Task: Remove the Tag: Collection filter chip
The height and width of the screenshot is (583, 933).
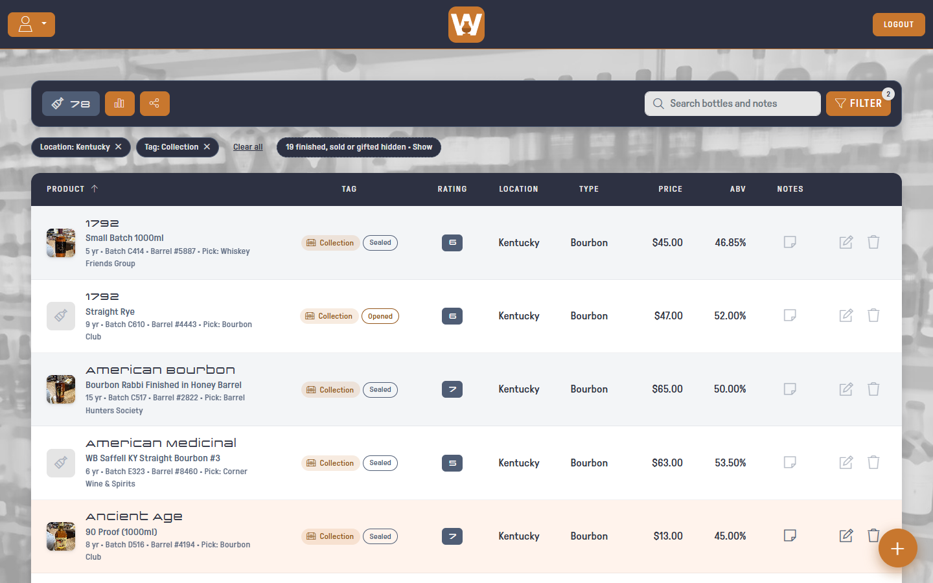Action: pos(207,147)
